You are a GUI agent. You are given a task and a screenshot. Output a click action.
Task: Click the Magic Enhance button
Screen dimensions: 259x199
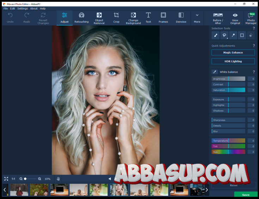pos(233,53)
